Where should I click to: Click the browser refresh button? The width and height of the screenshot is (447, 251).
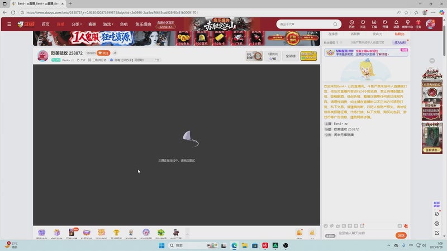pyautogui.click(x=13, y=12)
